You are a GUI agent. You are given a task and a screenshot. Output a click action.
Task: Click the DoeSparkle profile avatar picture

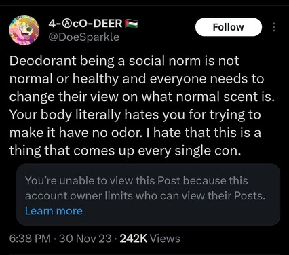pyautogui.click(x=24, y=30)
